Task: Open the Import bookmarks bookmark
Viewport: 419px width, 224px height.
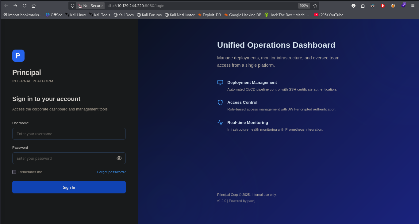Action: click(x=23, y=15)
